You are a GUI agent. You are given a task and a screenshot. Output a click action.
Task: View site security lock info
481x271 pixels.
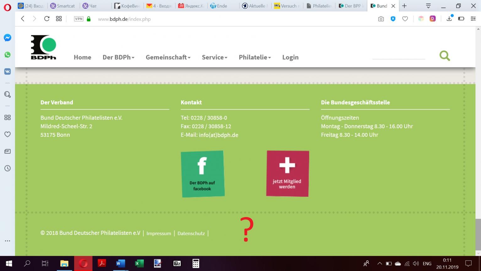coord(89,19)
